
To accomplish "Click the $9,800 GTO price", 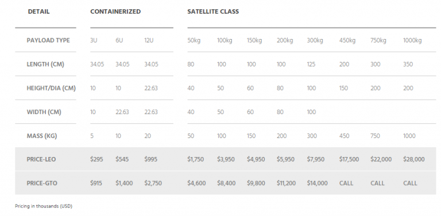I will [x=256, y=183].
